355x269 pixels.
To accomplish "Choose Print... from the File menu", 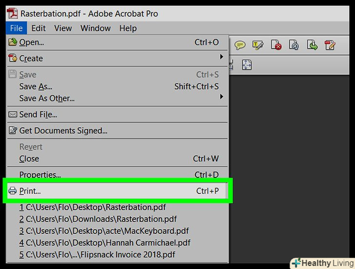I will (117, 191).
